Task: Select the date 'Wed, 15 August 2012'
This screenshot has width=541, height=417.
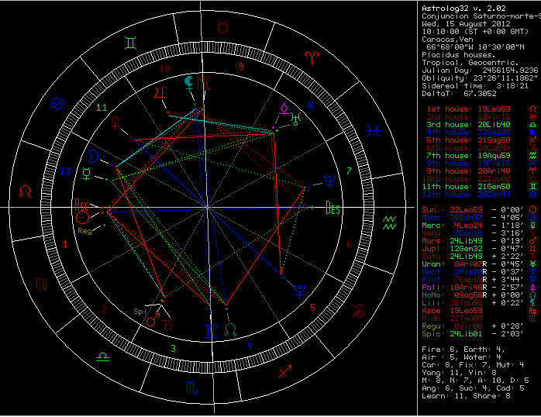Action: click(466, 24)
